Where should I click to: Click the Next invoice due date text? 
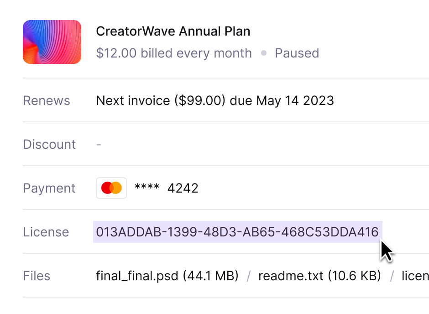(x=215, y=100)
